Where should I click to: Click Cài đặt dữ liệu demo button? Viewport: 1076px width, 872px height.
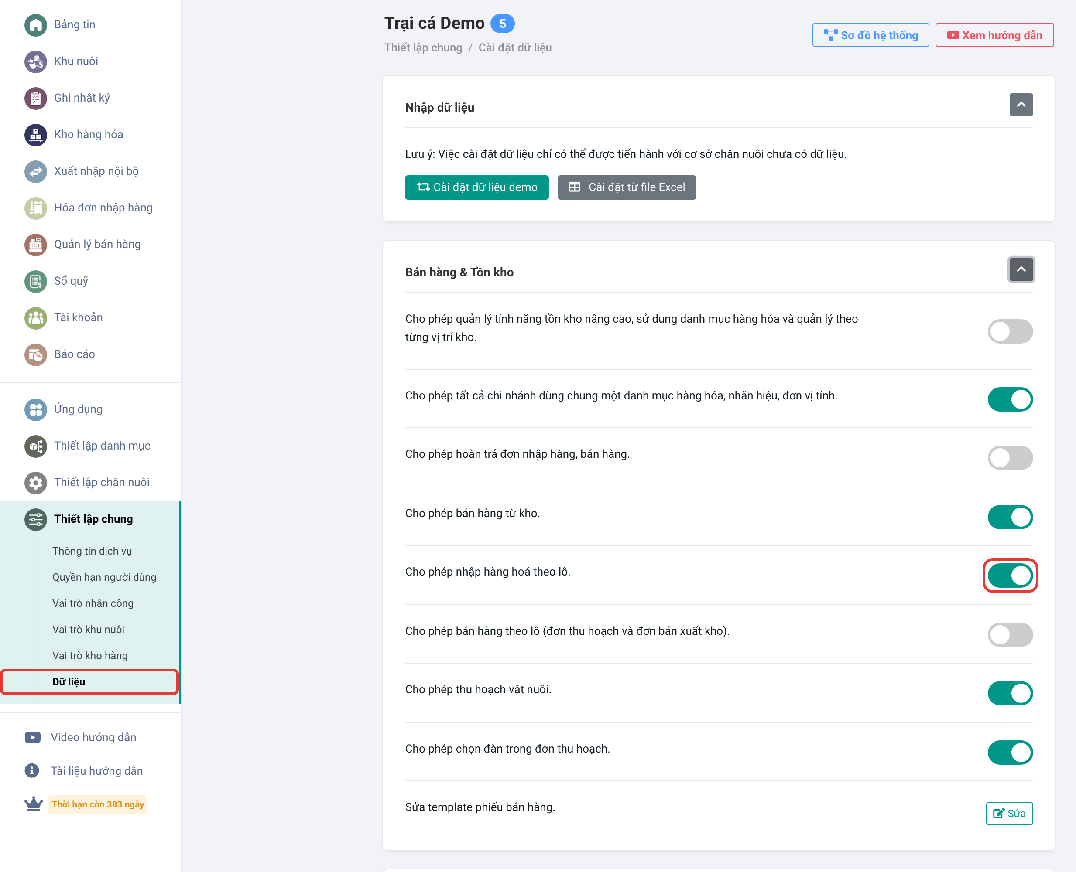(x=477, y=187)
